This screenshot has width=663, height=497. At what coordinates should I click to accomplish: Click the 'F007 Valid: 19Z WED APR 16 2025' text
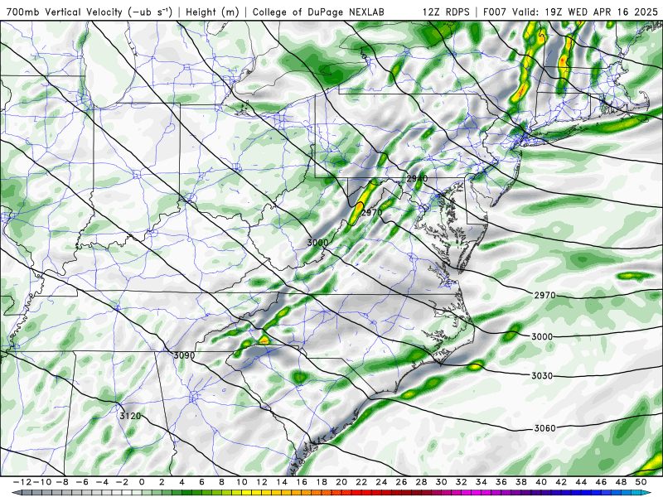(x=570, y=12)
